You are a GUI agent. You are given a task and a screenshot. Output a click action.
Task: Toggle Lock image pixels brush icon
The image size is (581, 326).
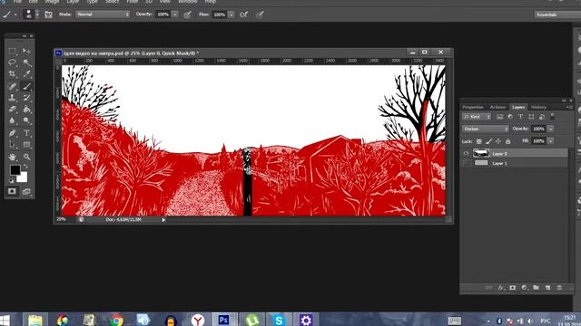[488, 141]
